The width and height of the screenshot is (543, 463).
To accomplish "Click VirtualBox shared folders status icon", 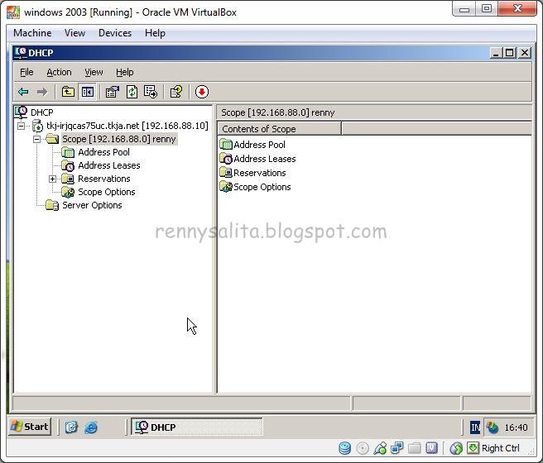I will point(414,448).
